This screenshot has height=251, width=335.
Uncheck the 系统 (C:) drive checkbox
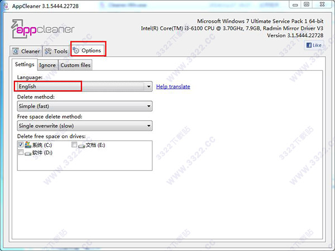pyautogui.click(x=21, y=144)
